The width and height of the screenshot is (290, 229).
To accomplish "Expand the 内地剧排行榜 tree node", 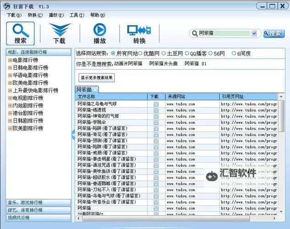I will pyautogui.click(x=10, y=105).
